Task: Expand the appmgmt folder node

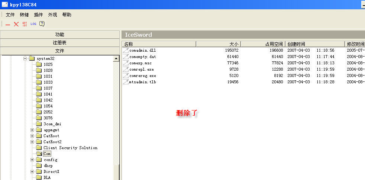Action: tap(32, 130)
